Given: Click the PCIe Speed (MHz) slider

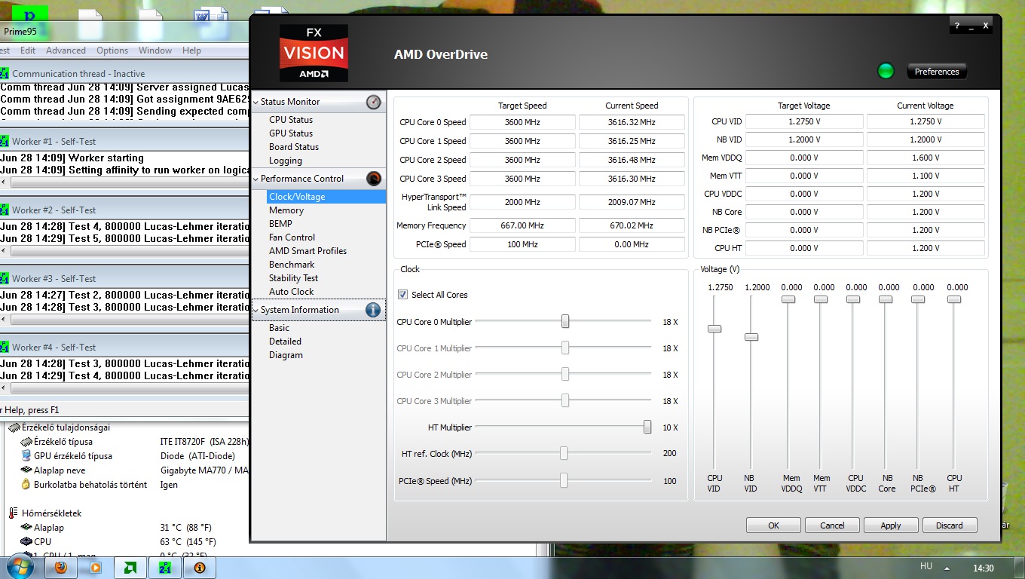Looking at the screenshot, I should tap(564, 480).
